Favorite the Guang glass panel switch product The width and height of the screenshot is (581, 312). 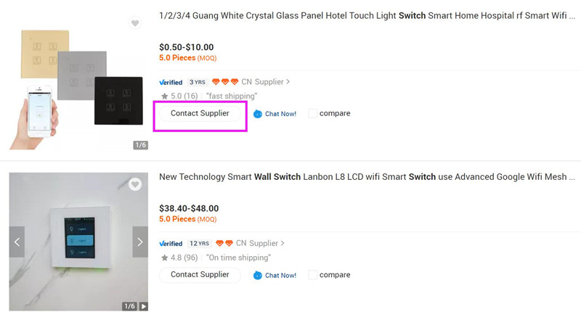(x=134, y=24)
